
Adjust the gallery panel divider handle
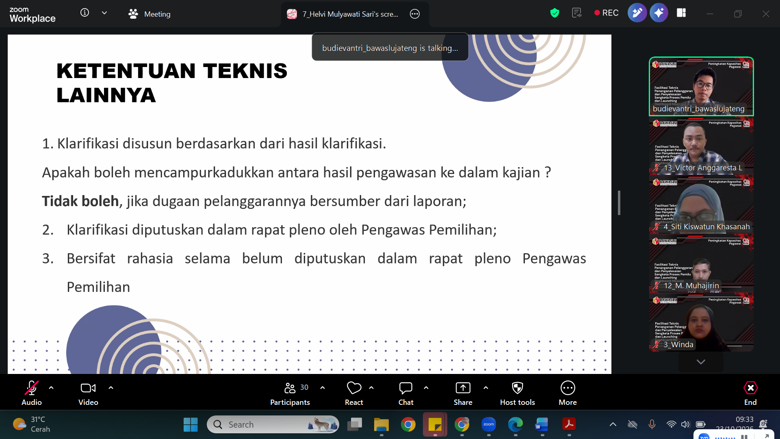click(619, 202)
